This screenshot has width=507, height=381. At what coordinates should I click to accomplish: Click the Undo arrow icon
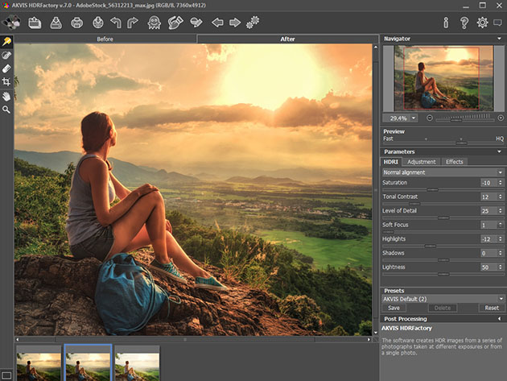(115, 23)
